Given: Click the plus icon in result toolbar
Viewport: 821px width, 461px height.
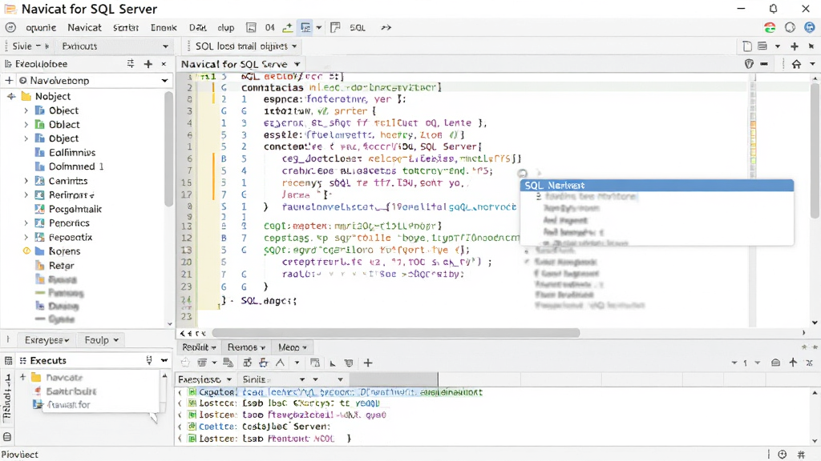Looking at the screenshot, I should click(x=368, y=363).
